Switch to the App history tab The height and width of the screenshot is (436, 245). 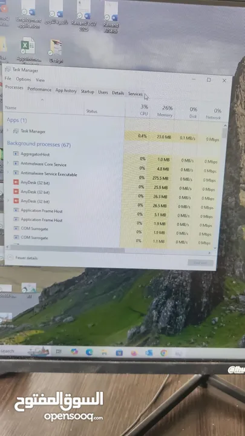tap(66, 91)
